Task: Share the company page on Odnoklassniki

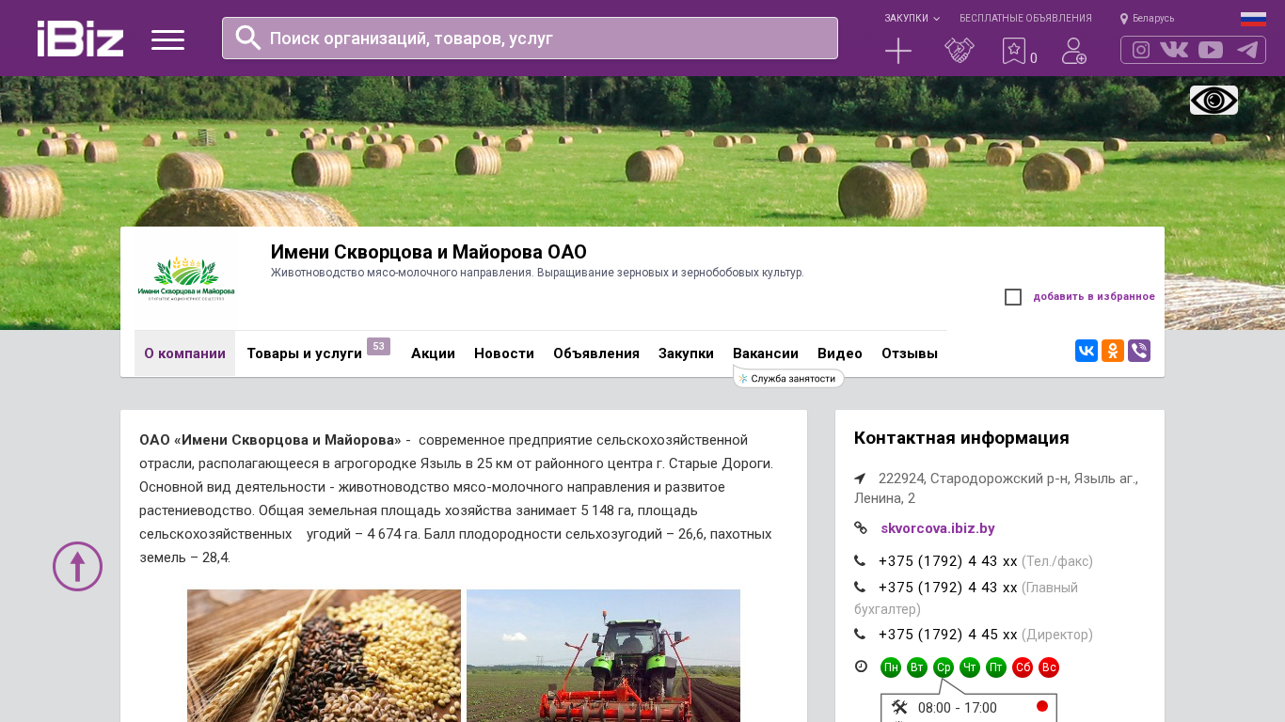Action: [1113, 351]
